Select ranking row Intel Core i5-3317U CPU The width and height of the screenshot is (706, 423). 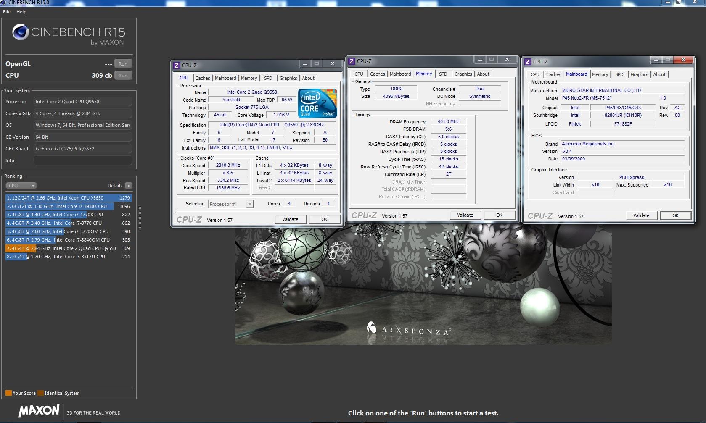(69, 257)
